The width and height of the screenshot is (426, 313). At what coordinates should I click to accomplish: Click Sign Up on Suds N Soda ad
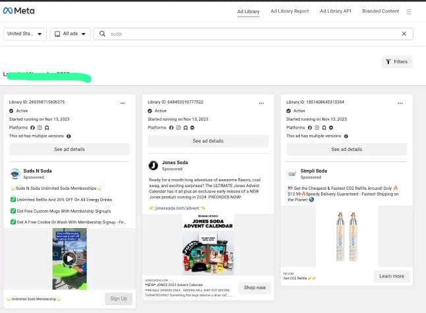119,299
